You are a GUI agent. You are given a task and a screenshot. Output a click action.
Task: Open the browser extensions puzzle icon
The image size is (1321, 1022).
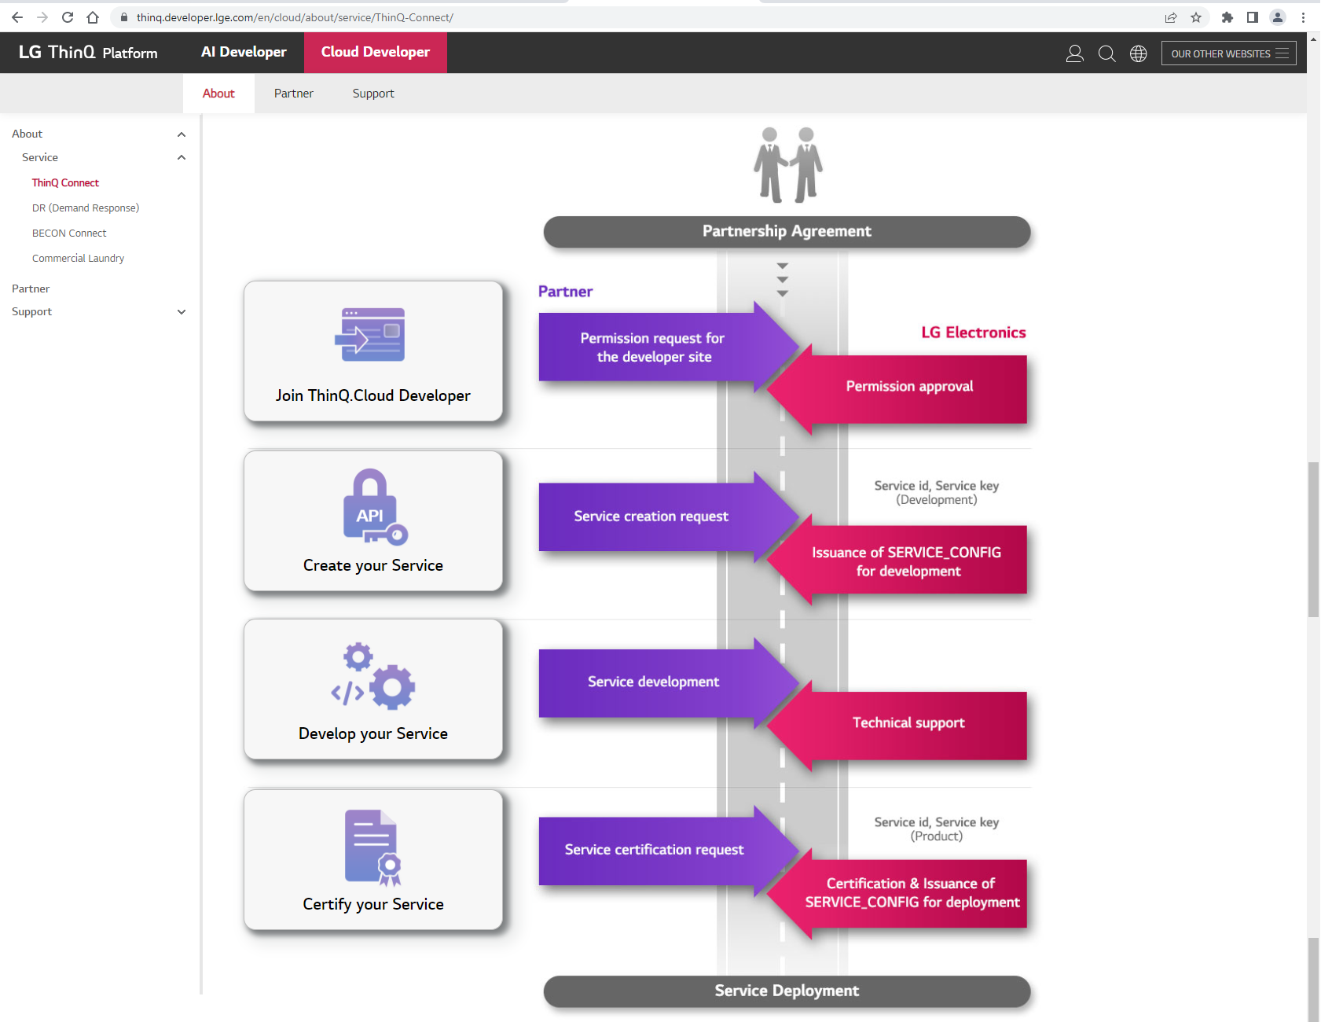tap(1227, 17)
